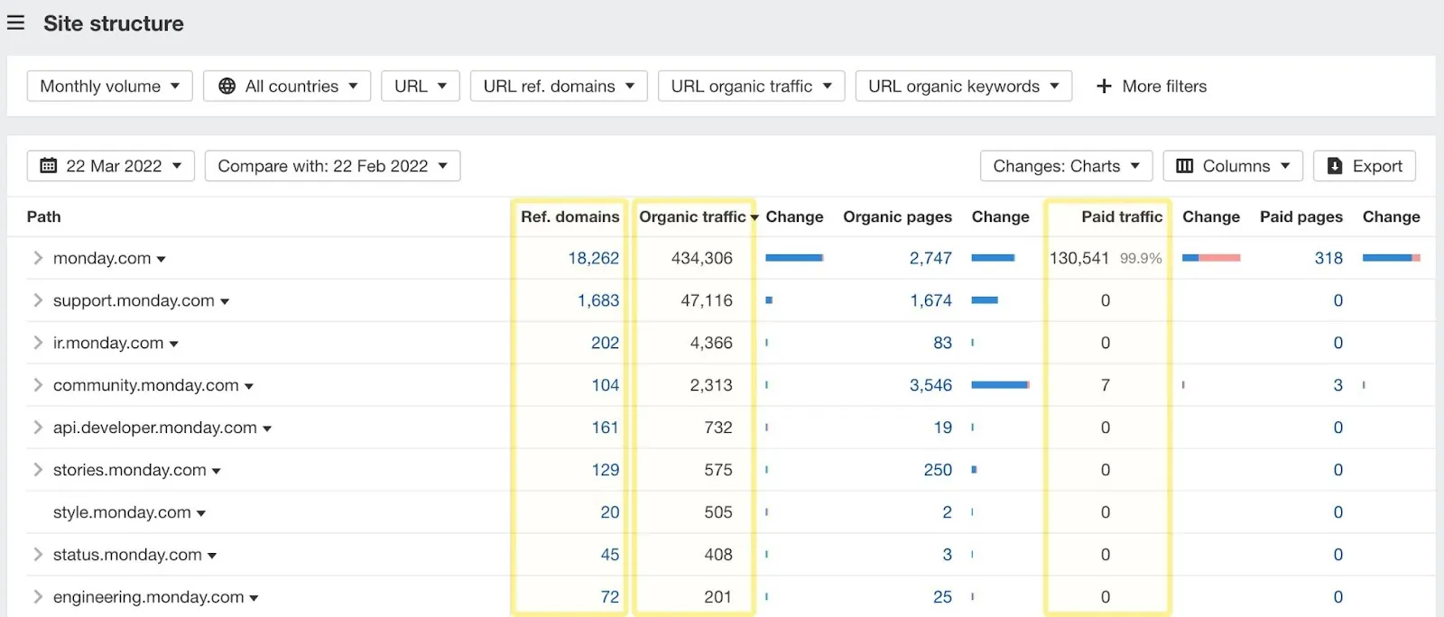Viewport: 1444px width, 617px height.
Task: Click the monday.com organic traffic change bar
Action: [x=794, y=258]
